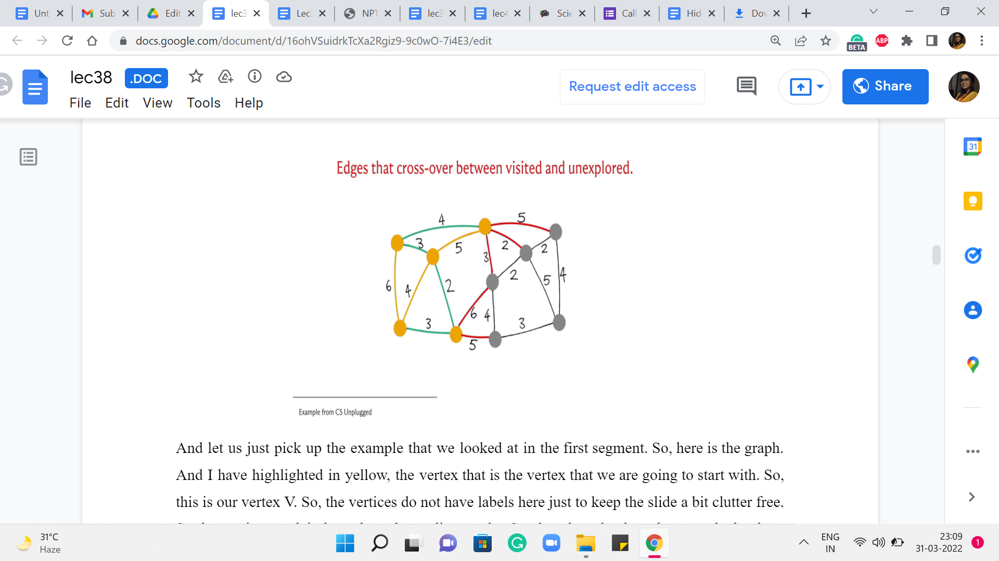Click the add to Drive icon
This screenshot has width=999, height=561.
[225, 77]
